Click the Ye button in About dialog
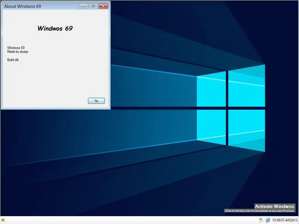Image resolution: width=299 pixels, height=224 pixels. tap(96, 101)
